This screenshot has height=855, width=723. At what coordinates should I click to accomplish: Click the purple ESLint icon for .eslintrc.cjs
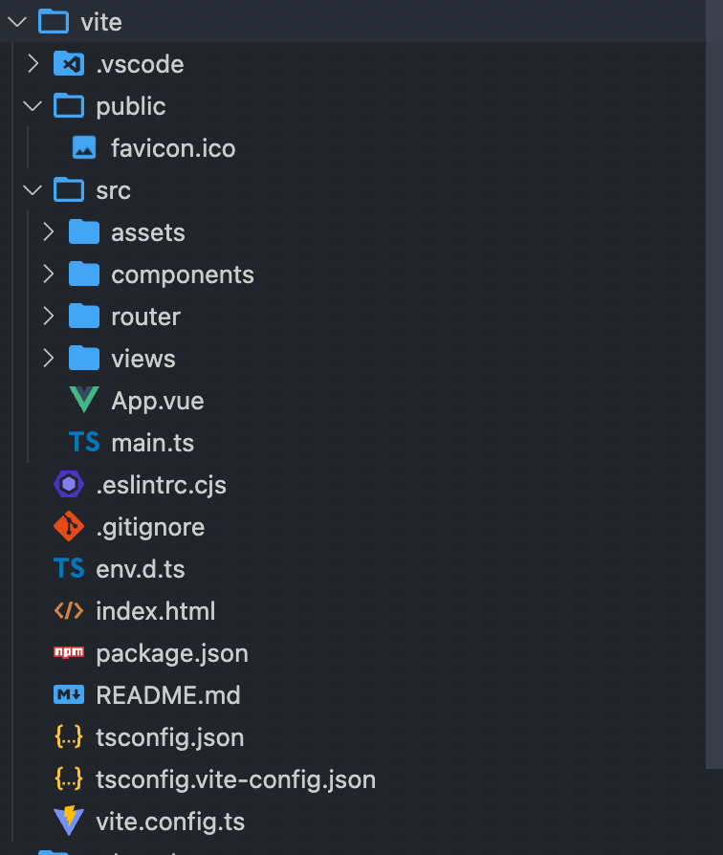[x=69, y=484]
